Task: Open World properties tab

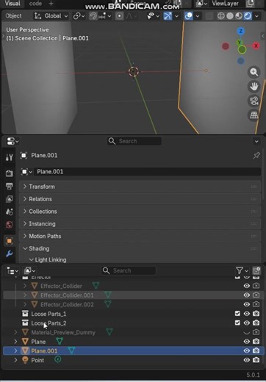Action: coord(10,225)
